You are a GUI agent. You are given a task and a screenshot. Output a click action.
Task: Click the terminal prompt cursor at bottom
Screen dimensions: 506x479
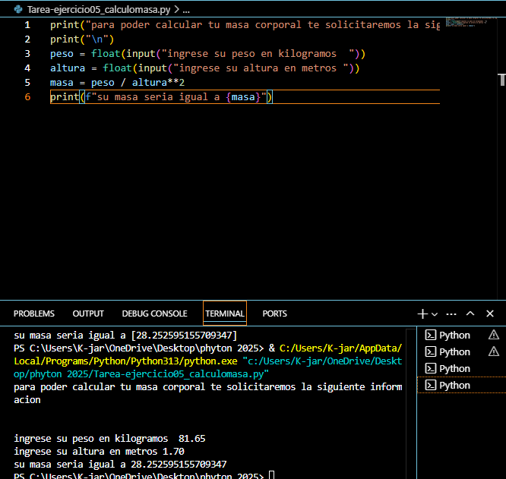(x=271, y=475)
